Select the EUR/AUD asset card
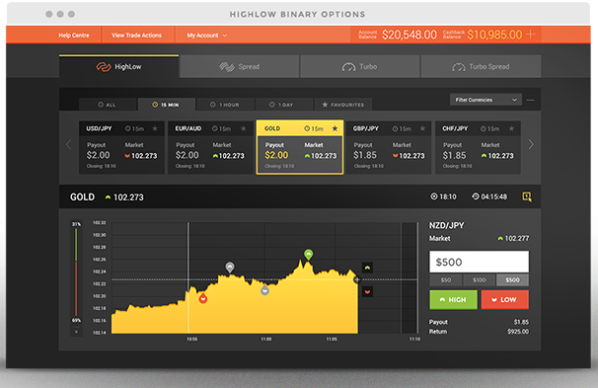The width and height of the screenshot is (598, 388). tap(210, 148)
